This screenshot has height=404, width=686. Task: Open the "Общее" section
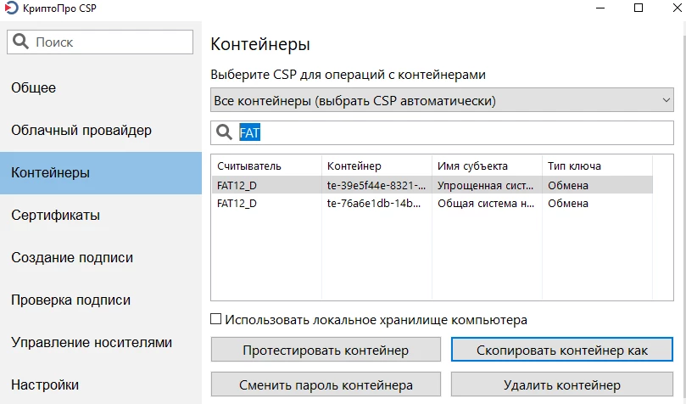pos(34,87)
